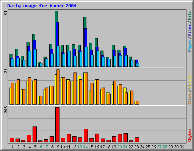Click day label 26 on the x-axis

[x=153, y=147]
